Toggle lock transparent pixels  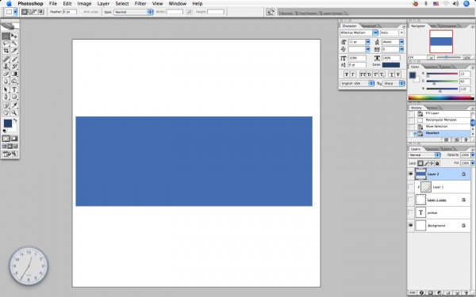coord(420,163)
